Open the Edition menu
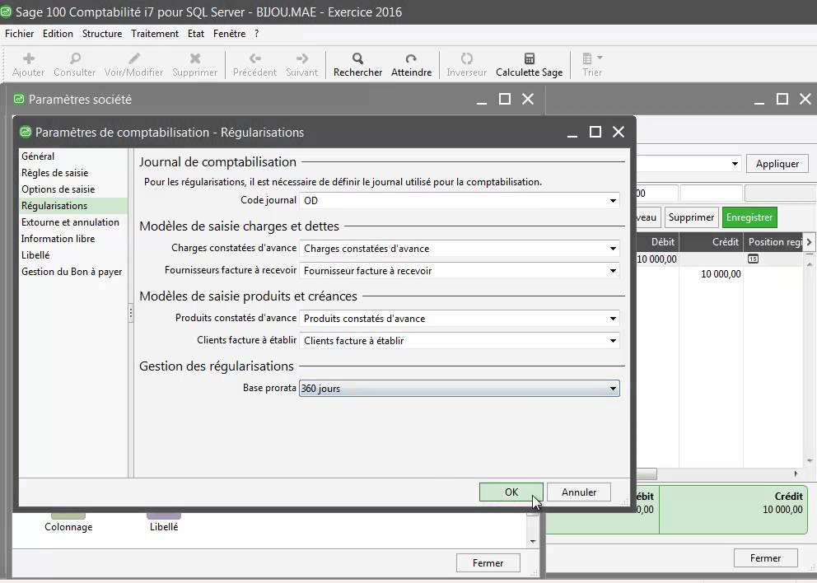 (58, 33)
